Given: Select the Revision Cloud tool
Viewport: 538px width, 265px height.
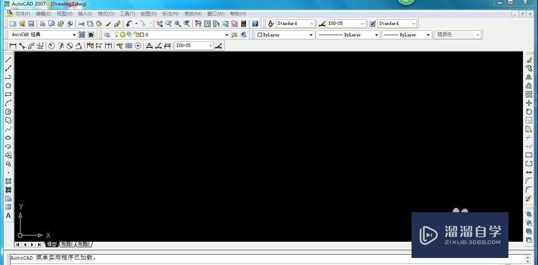Looking at the screenshot, I should [x=8, y=120].
